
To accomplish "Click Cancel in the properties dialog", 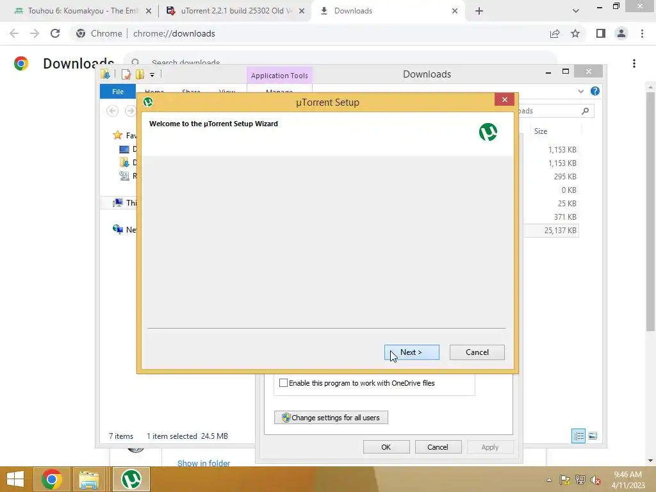I will coord(438,447).
